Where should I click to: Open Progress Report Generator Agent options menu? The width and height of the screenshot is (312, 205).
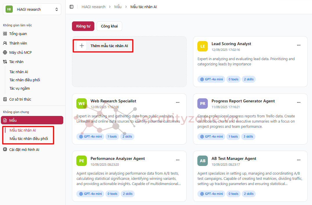[299, 102]
